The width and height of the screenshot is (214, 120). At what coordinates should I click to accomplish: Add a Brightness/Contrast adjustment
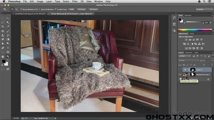[x=186, y=40]
